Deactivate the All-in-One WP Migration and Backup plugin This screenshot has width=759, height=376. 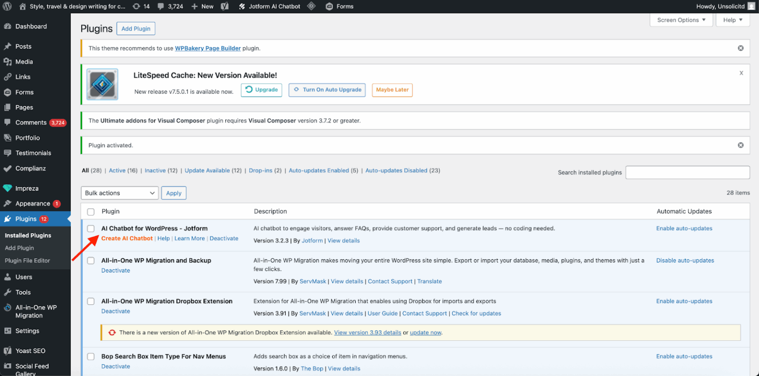[x=116, y=270]
